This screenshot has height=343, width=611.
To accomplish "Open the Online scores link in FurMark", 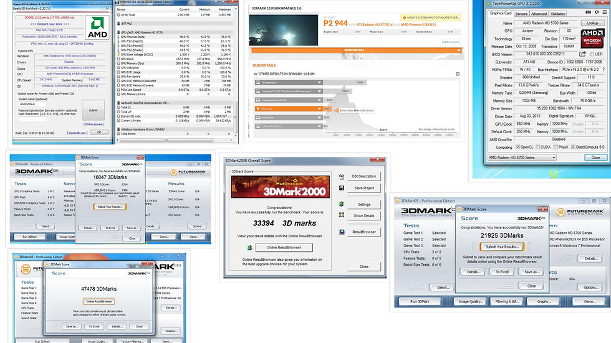I will (x=93, y=125).
